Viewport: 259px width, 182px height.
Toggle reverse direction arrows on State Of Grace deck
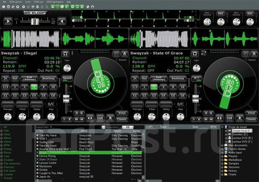pyautogui.click(x=219, y=118)
